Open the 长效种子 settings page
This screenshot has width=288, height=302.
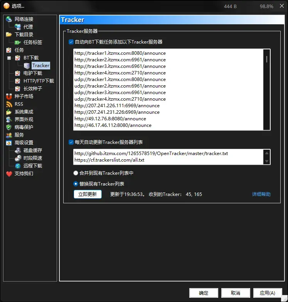pos(33,89)
